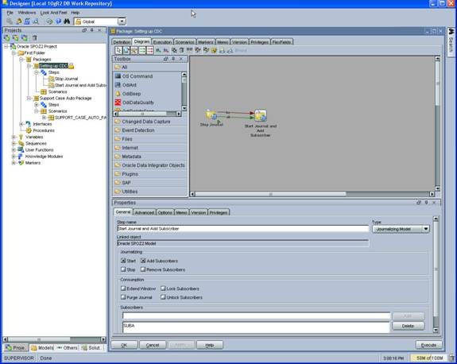Open the Type Journalizing Model dropdown
457x364 pixels.
425,229
